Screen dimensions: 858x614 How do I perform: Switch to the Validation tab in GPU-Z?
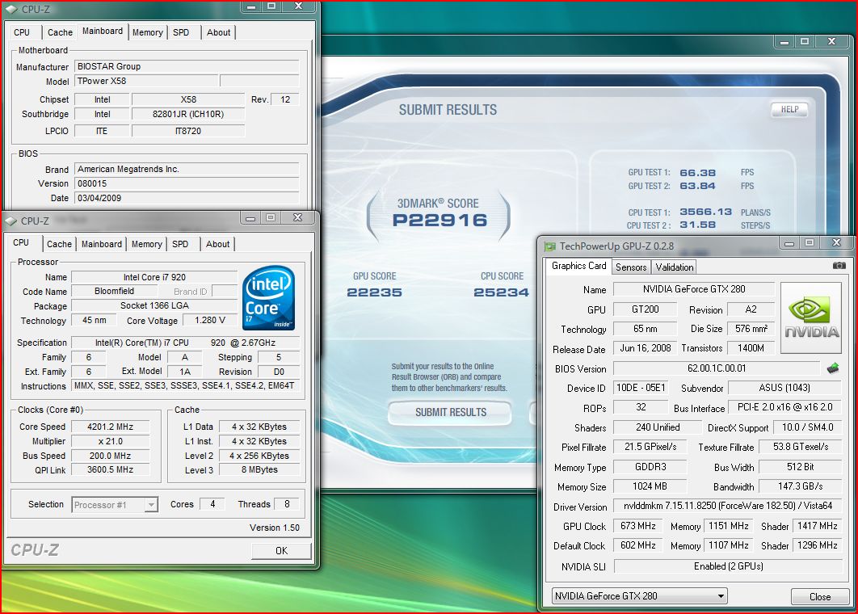pos(674,267)
